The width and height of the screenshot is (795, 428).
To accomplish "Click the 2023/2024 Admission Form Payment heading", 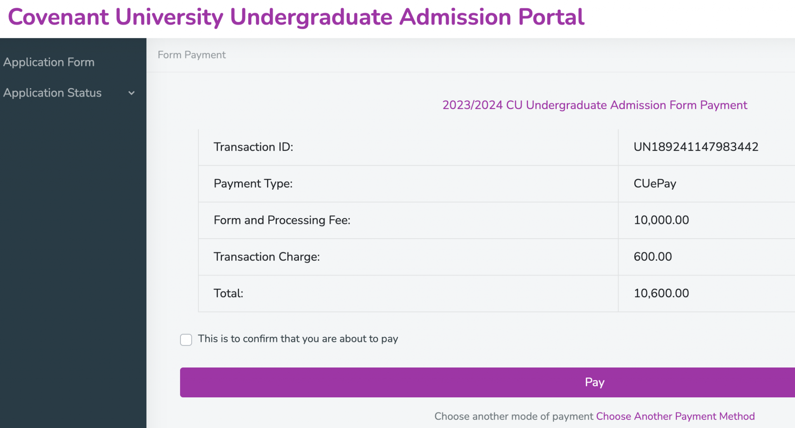I will (594, 105).
